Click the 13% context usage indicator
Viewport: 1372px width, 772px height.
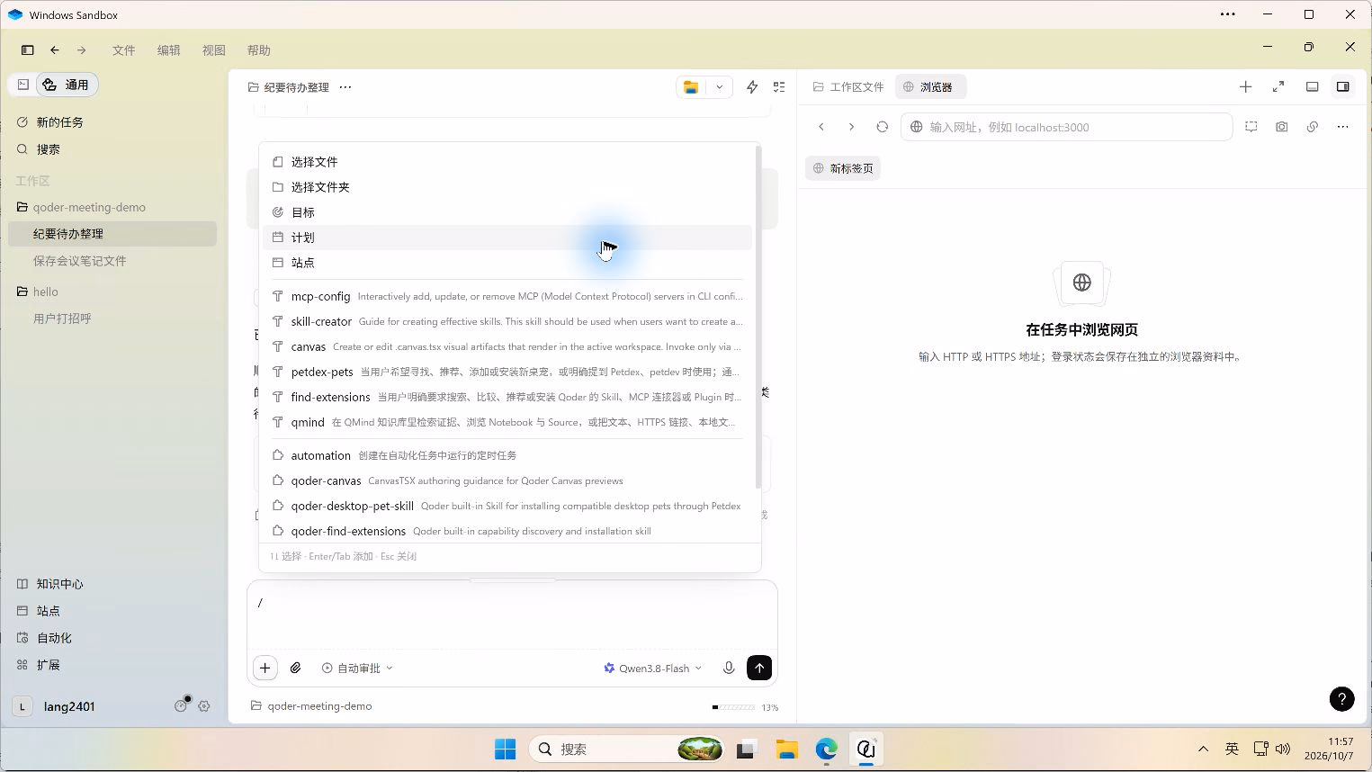(x=746, y=707)
